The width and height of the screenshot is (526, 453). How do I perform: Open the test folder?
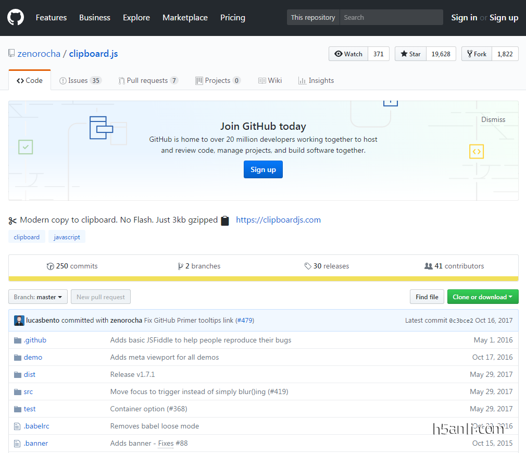point(30,409)
